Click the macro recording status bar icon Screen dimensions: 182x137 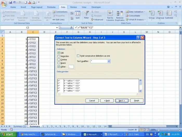coord(11,129)
